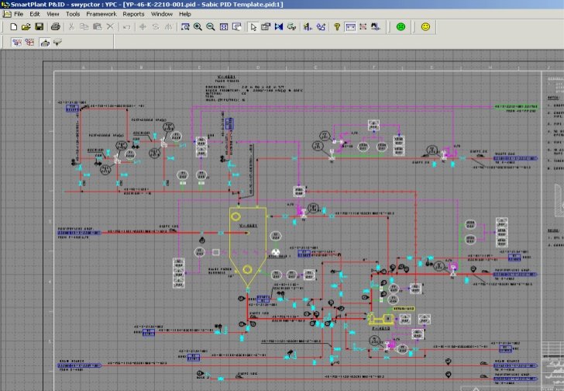
Task: Click the binoculars Find icon
Action: point(376,26)
